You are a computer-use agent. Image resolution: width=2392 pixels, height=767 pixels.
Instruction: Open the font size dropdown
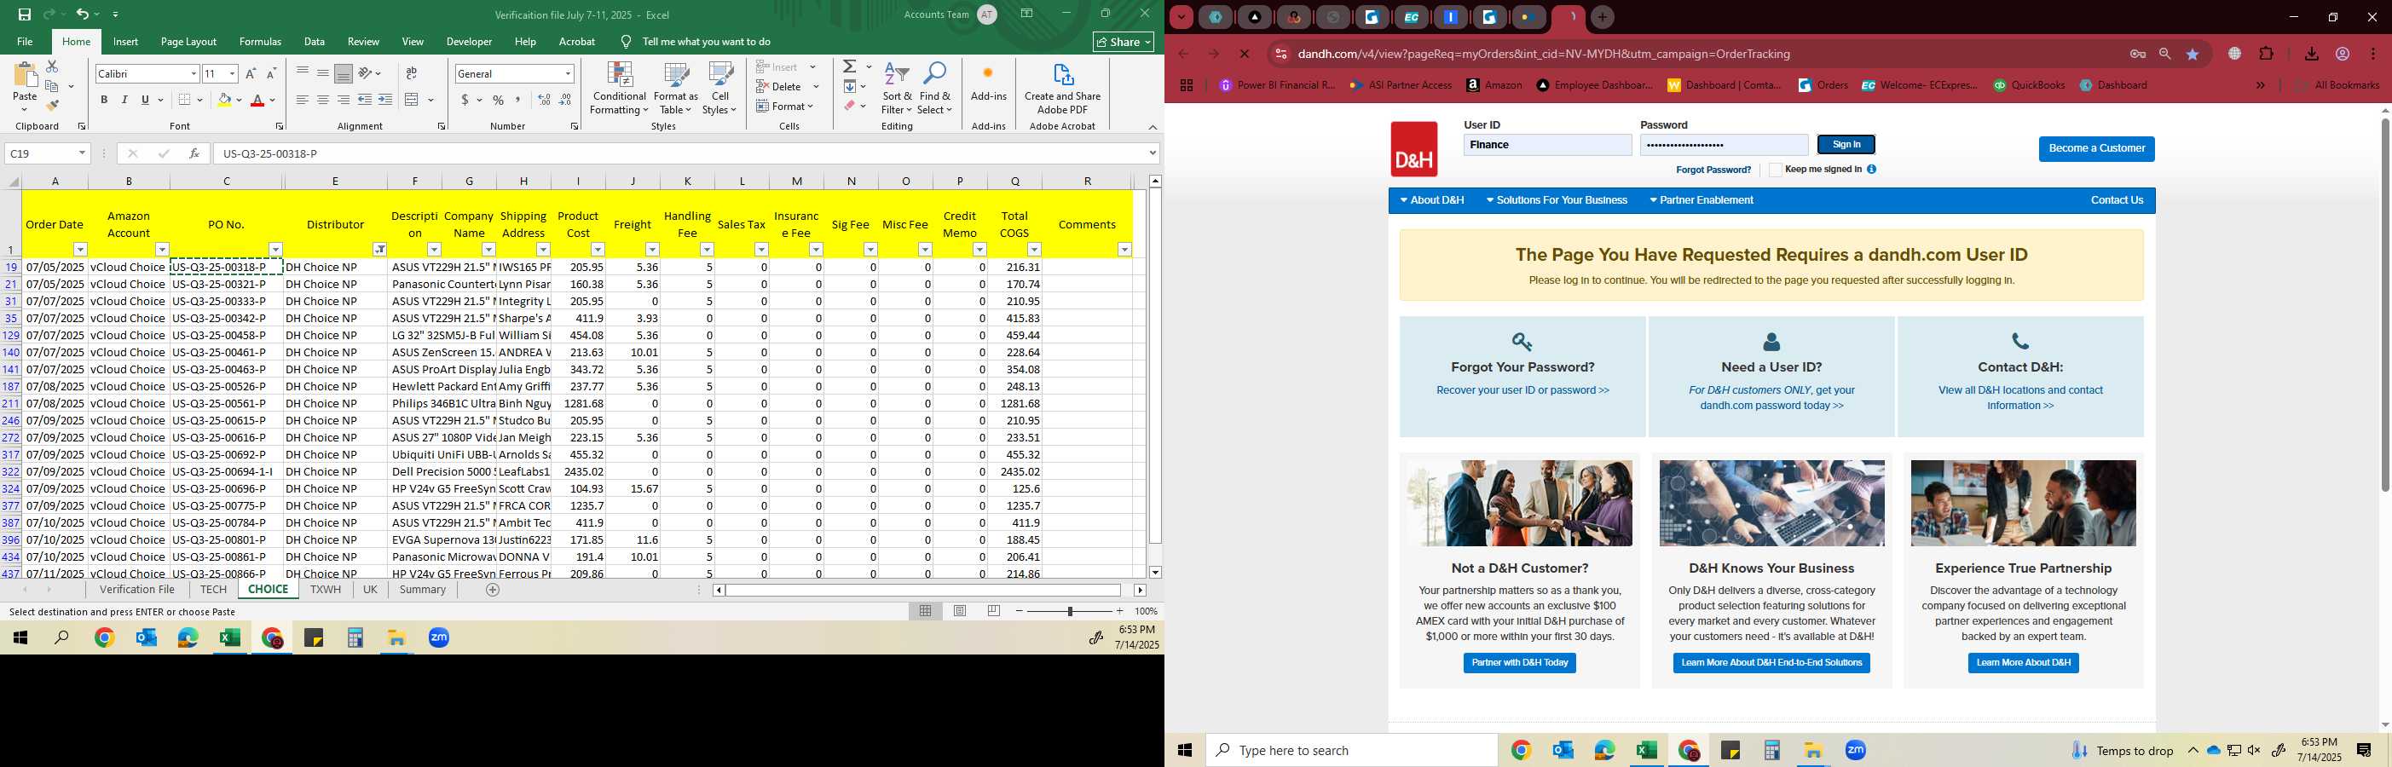(x=232, y=73)
